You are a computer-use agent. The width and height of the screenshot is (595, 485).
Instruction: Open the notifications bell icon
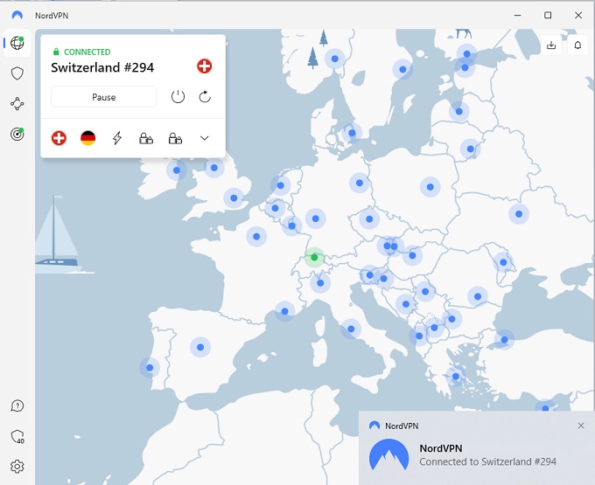point(577,45)
